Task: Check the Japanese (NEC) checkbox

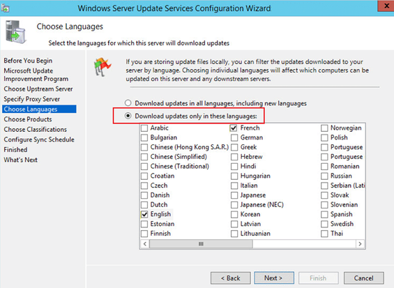Action: (234, 205)
